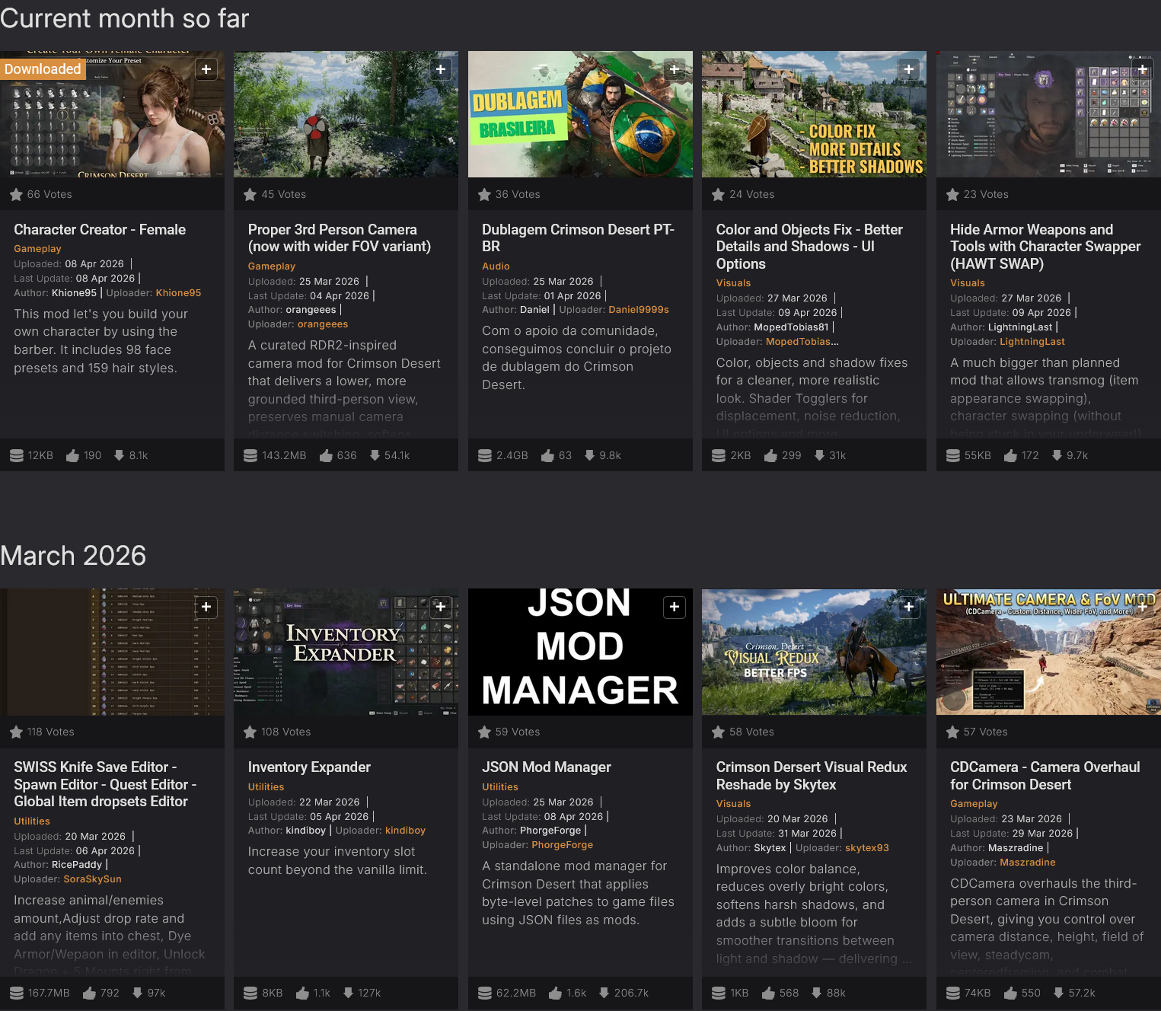Click plus icon on Dublagem Brasileira thumbnail
Screen dimensions: 1161x1011
click(675, 69)
